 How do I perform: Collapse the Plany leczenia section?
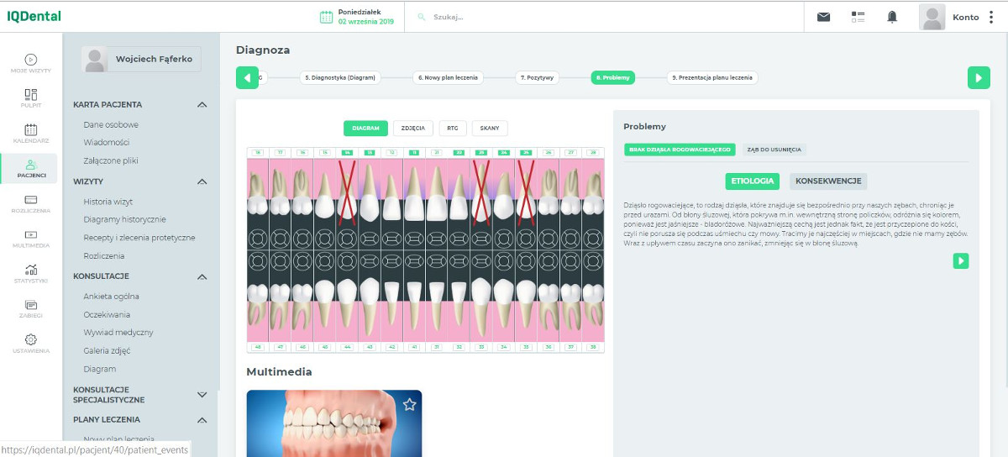(x=202, y=419)
